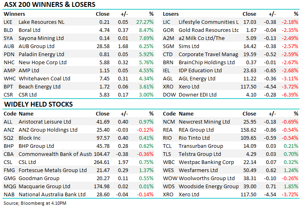This screenshot has height=208, width=302.
Task: Click the 27.27% gain for Lake Resources
Action: click(x=145, y=22)
